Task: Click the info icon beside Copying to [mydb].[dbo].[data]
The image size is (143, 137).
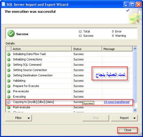Action: tap(9, 102)
